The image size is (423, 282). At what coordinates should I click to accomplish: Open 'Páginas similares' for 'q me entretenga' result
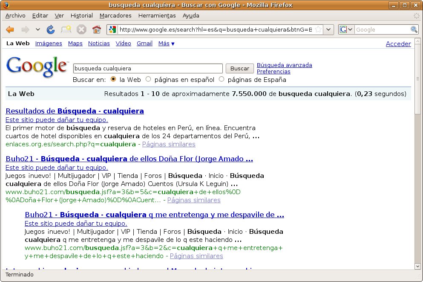tap(196, 256)
